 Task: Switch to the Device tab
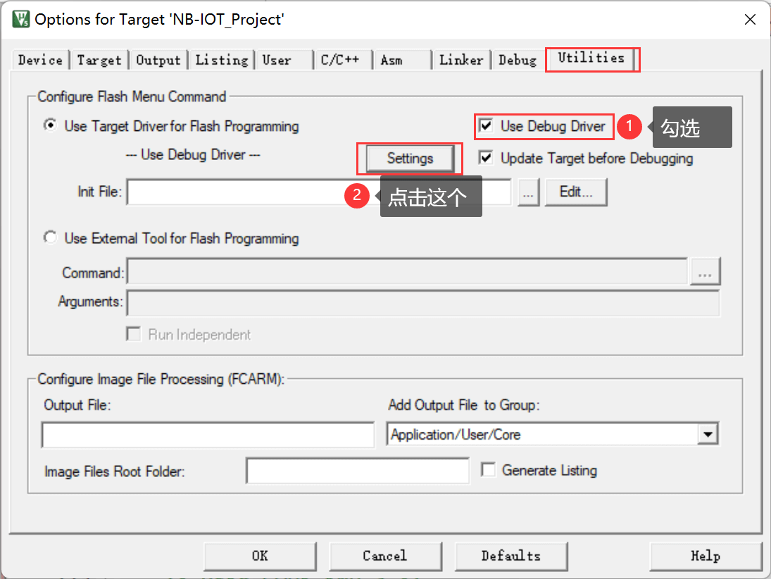pyautogui.click(x=40, y=60)
